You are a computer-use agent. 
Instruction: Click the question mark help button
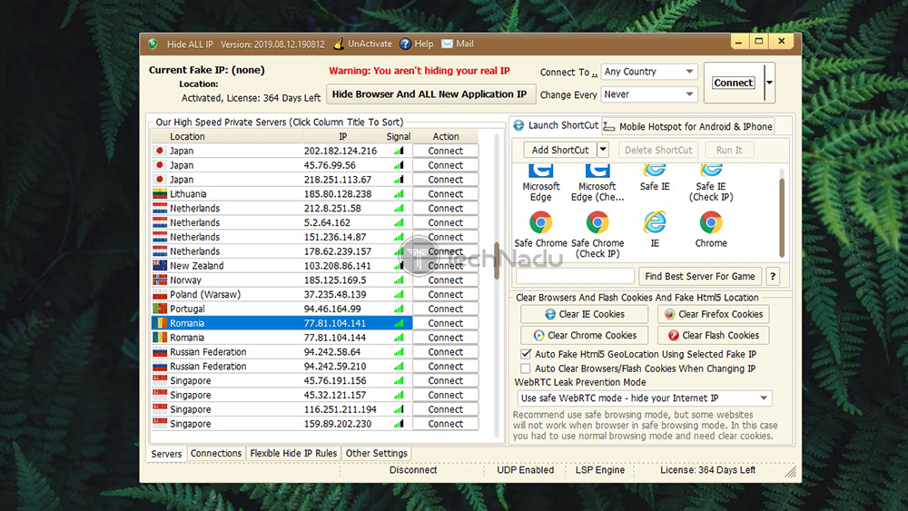click(x=773, y=277)
